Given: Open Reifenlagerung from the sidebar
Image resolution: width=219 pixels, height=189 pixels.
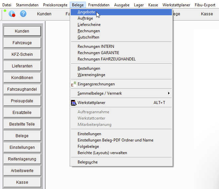Looking at the screenshot, I should coord(22,159).
